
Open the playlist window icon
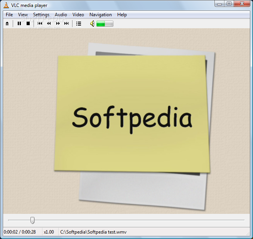tap(79, 24)
